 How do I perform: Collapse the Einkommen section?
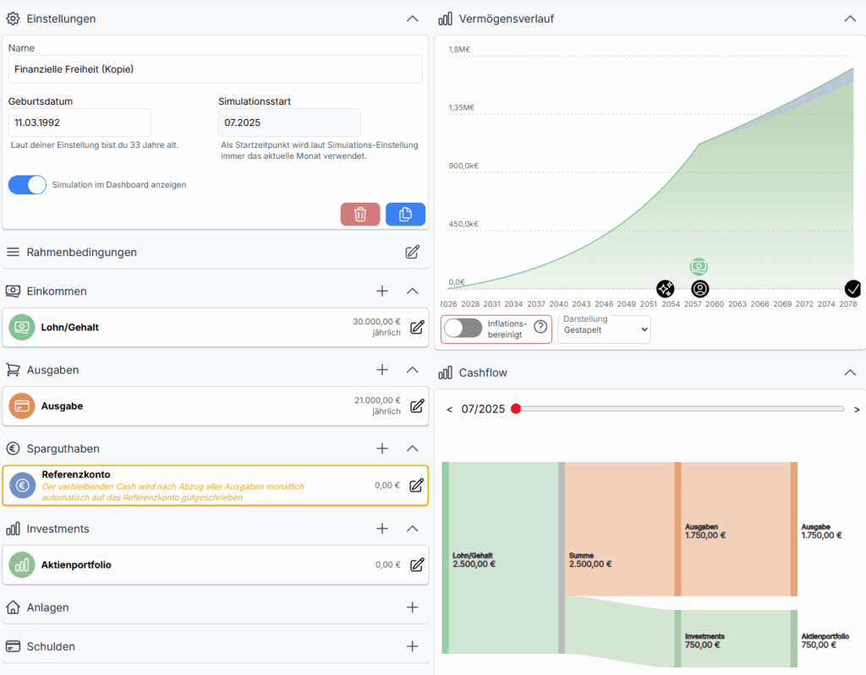tap(413, 291)
